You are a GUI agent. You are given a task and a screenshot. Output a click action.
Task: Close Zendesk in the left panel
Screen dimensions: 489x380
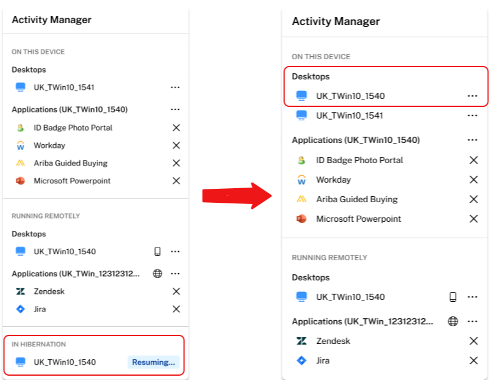point(176,291)
